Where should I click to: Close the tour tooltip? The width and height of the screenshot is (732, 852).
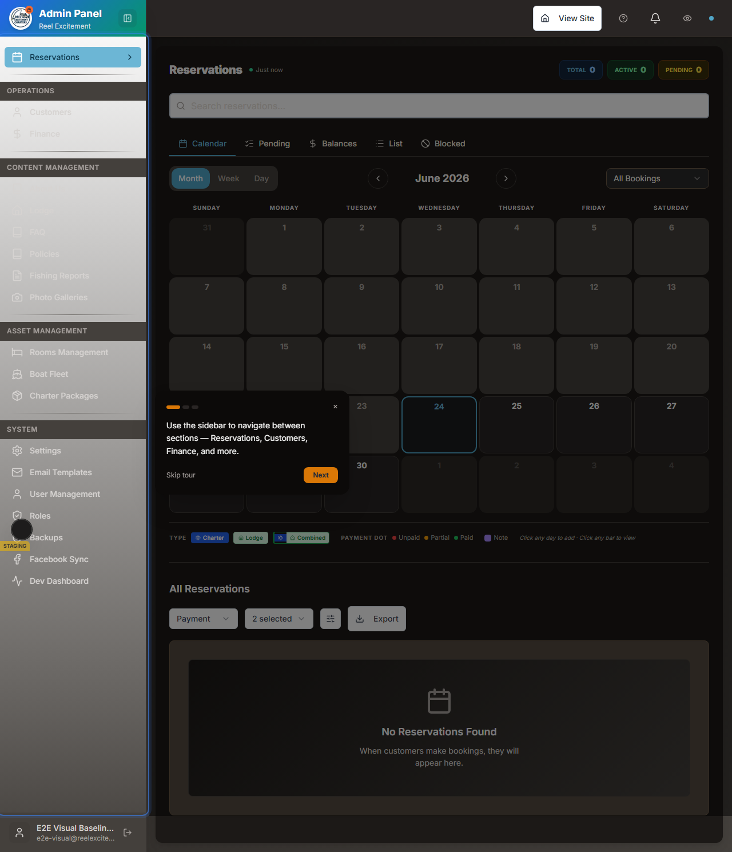click(x=335, y=407)
